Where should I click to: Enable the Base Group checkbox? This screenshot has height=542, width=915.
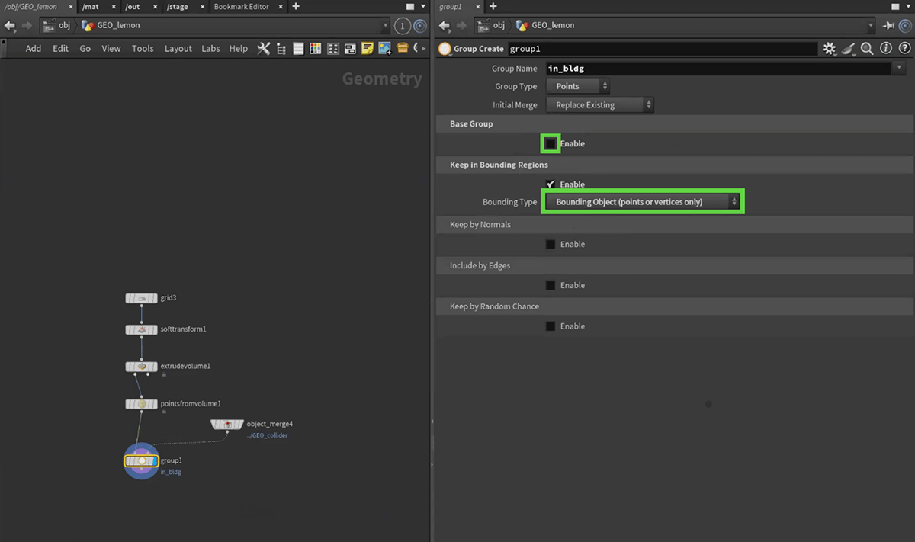(551, 143)
